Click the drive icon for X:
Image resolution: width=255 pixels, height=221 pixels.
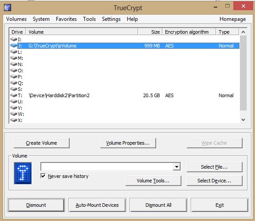tap(14, 120)
